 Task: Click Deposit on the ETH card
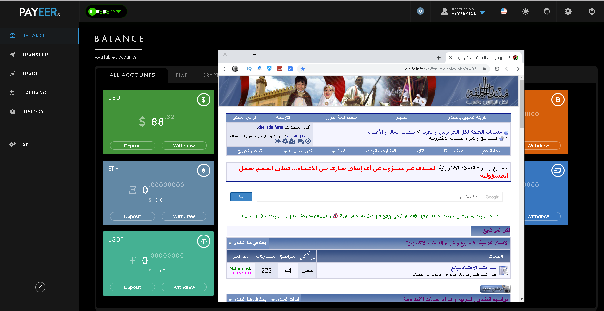(x=133, y=216)
